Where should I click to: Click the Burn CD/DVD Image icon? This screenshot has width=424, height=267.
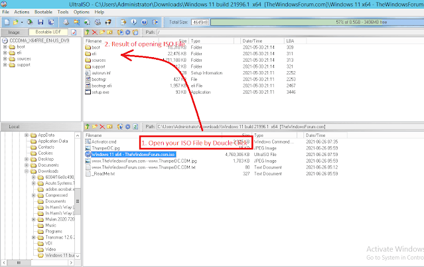coord(108,22)
